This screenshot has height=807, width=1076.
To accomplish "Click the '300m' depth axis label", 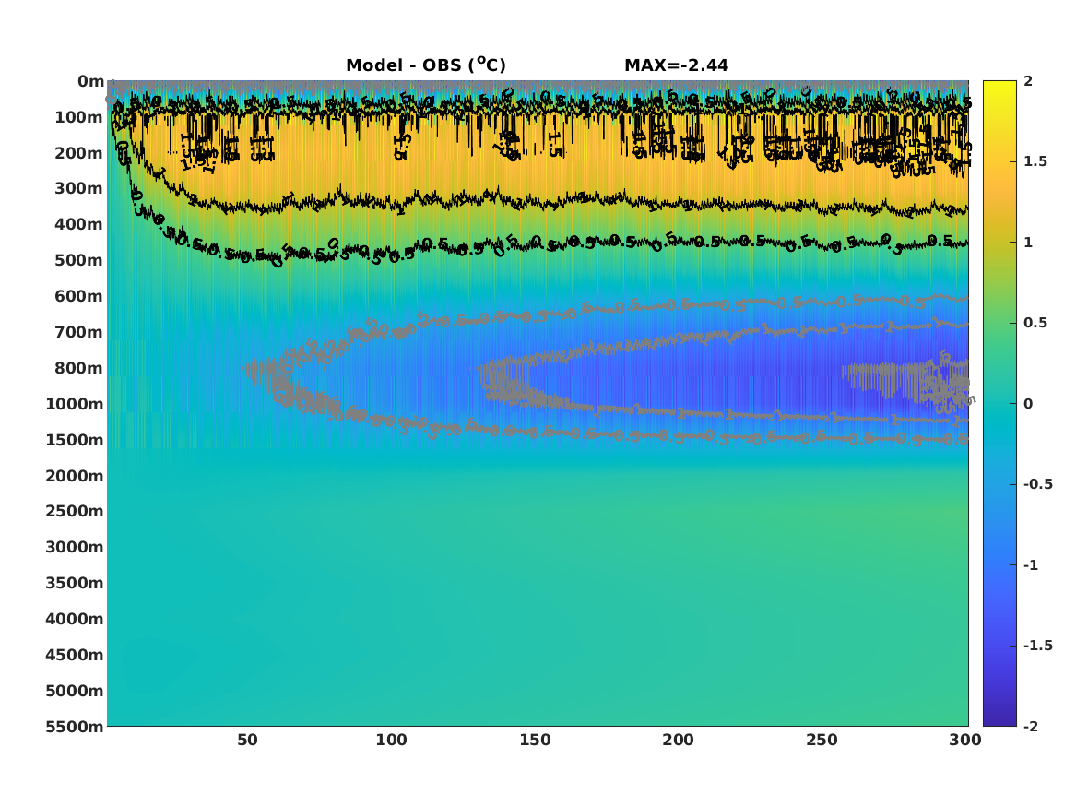I will pyautogui.click(x=79, y=189).
